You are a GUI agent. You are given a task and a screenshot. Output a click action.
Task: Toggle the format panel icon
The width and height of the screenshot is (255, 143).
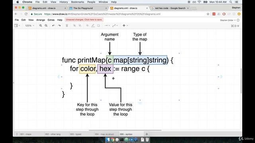coord(235,26)
